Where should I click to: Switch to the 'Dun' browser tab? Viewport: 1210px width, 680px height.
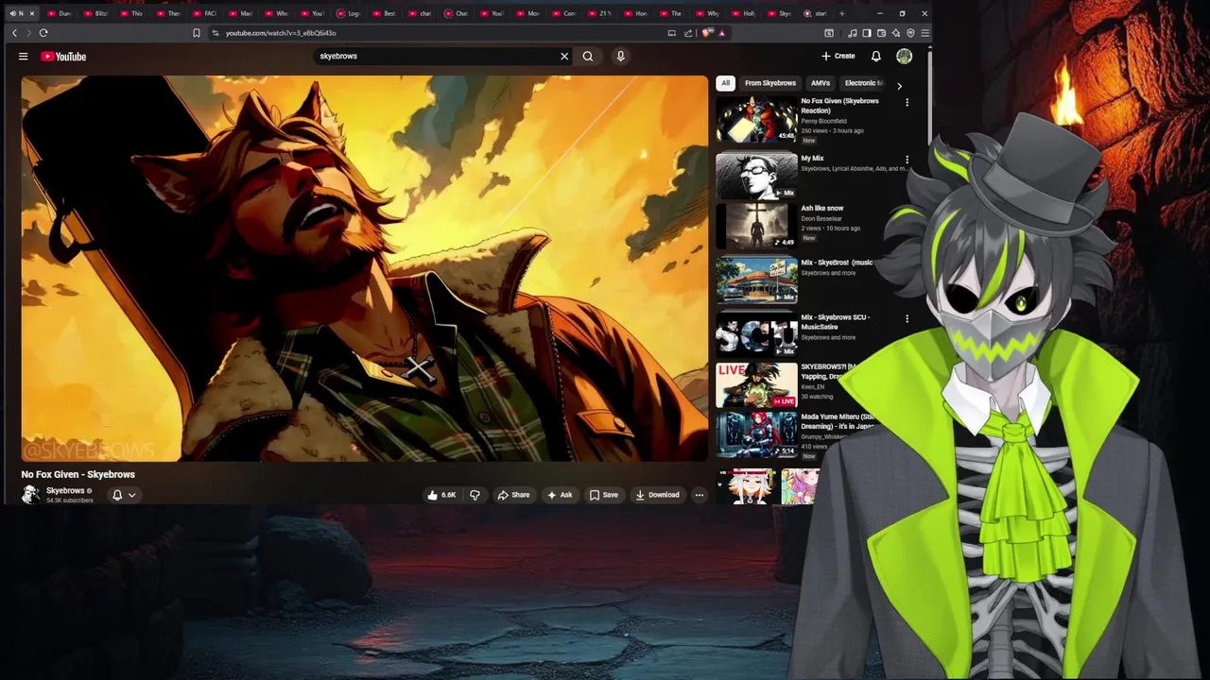[60, 13]
